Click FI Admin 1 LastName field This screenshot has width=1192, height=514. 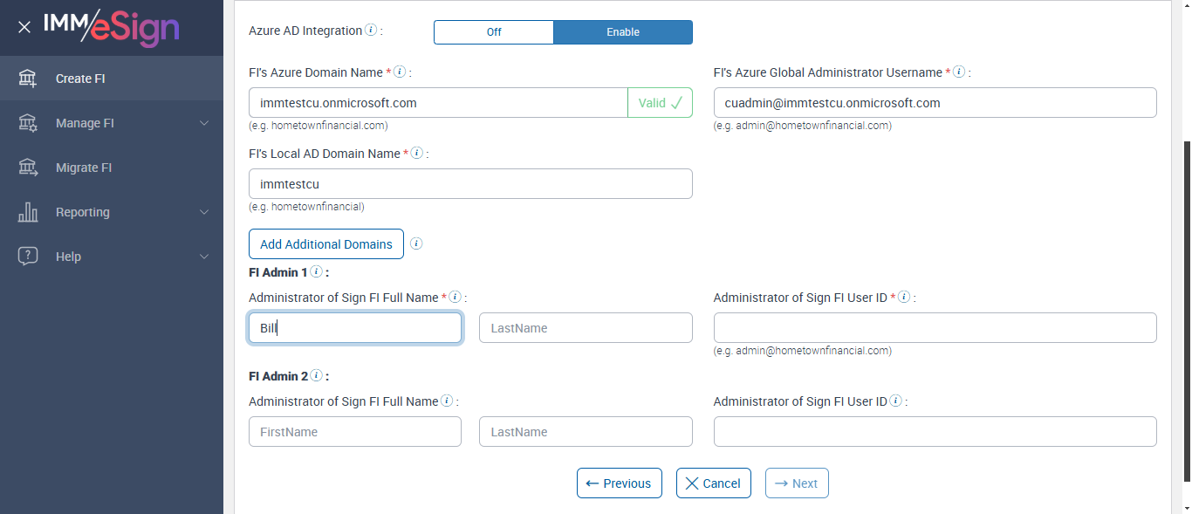click(x=586, y=328)
